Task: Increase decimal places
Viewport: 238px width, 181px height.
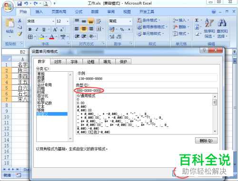Action: 112,37
